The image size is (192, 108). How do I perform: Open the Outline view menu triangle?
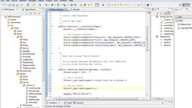[x=172, y=13]
